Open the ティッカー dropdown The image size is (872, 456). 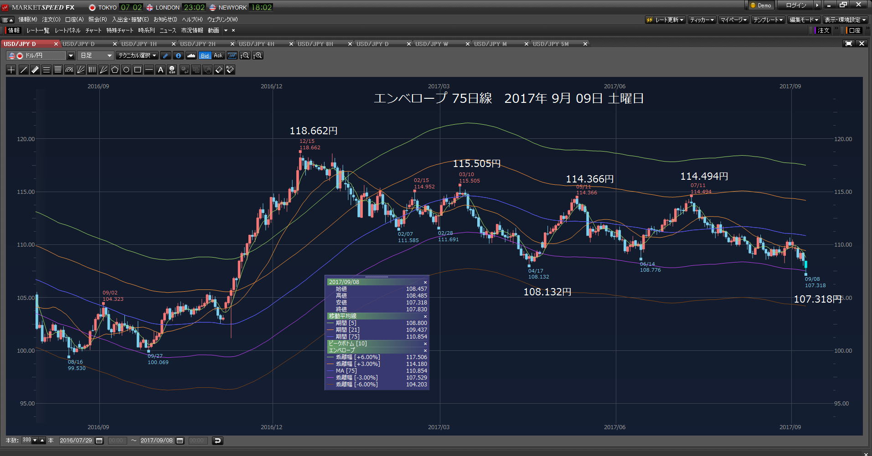click(x=702, y=20)
